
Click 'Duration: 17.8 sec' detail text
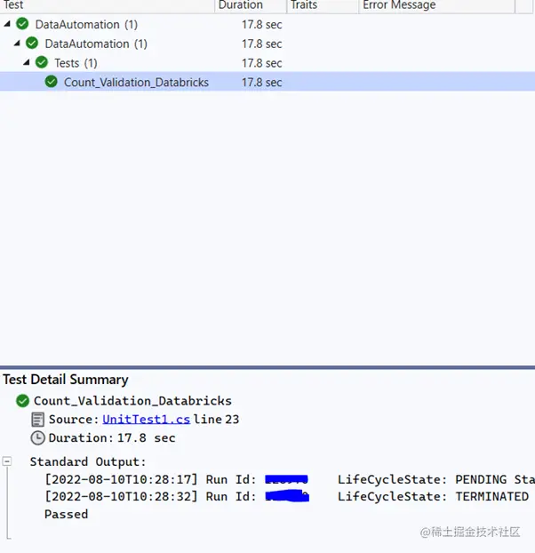(112, 437)
